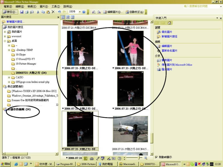Click the Undo arrow icon
This screenshot has width=223, height=167.
point(59,12)
